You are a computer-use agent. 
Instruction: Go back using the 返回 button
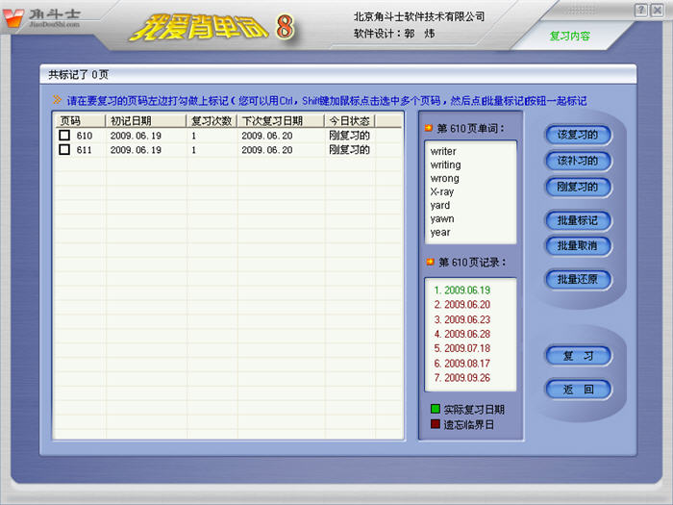click(578, 390)
